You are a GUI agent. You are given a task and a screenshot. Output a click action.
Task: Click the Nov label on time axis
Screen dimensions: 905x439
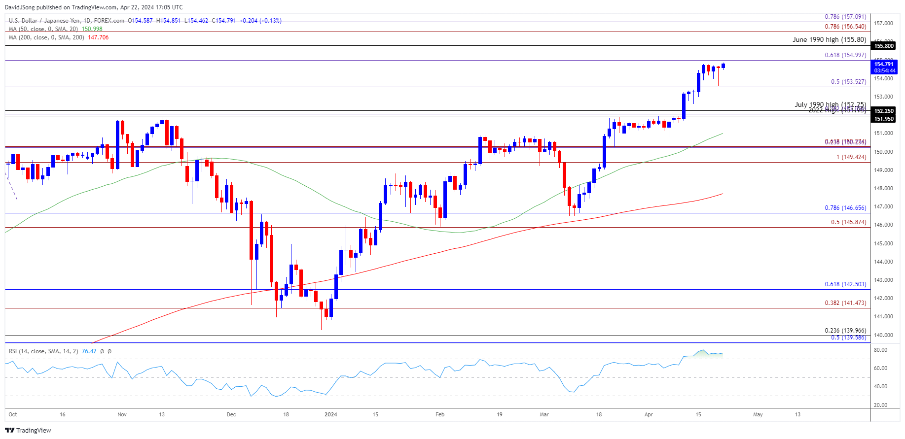pos(122,414)
